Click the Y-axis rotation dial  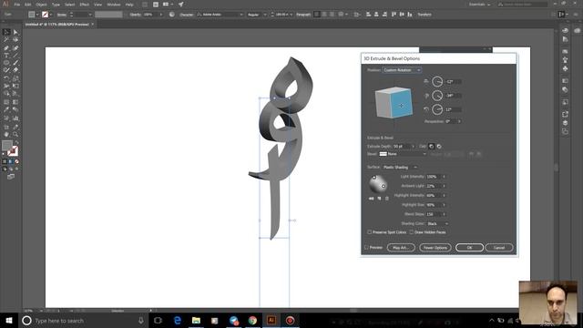click(x=437, y=96)
